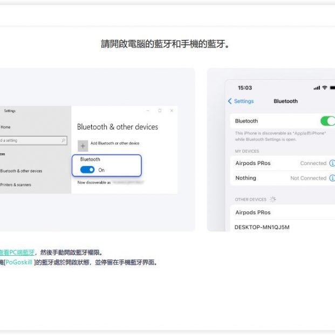
Task: Click the plus icon to add Bluetooth device
Action: [83, 146]
